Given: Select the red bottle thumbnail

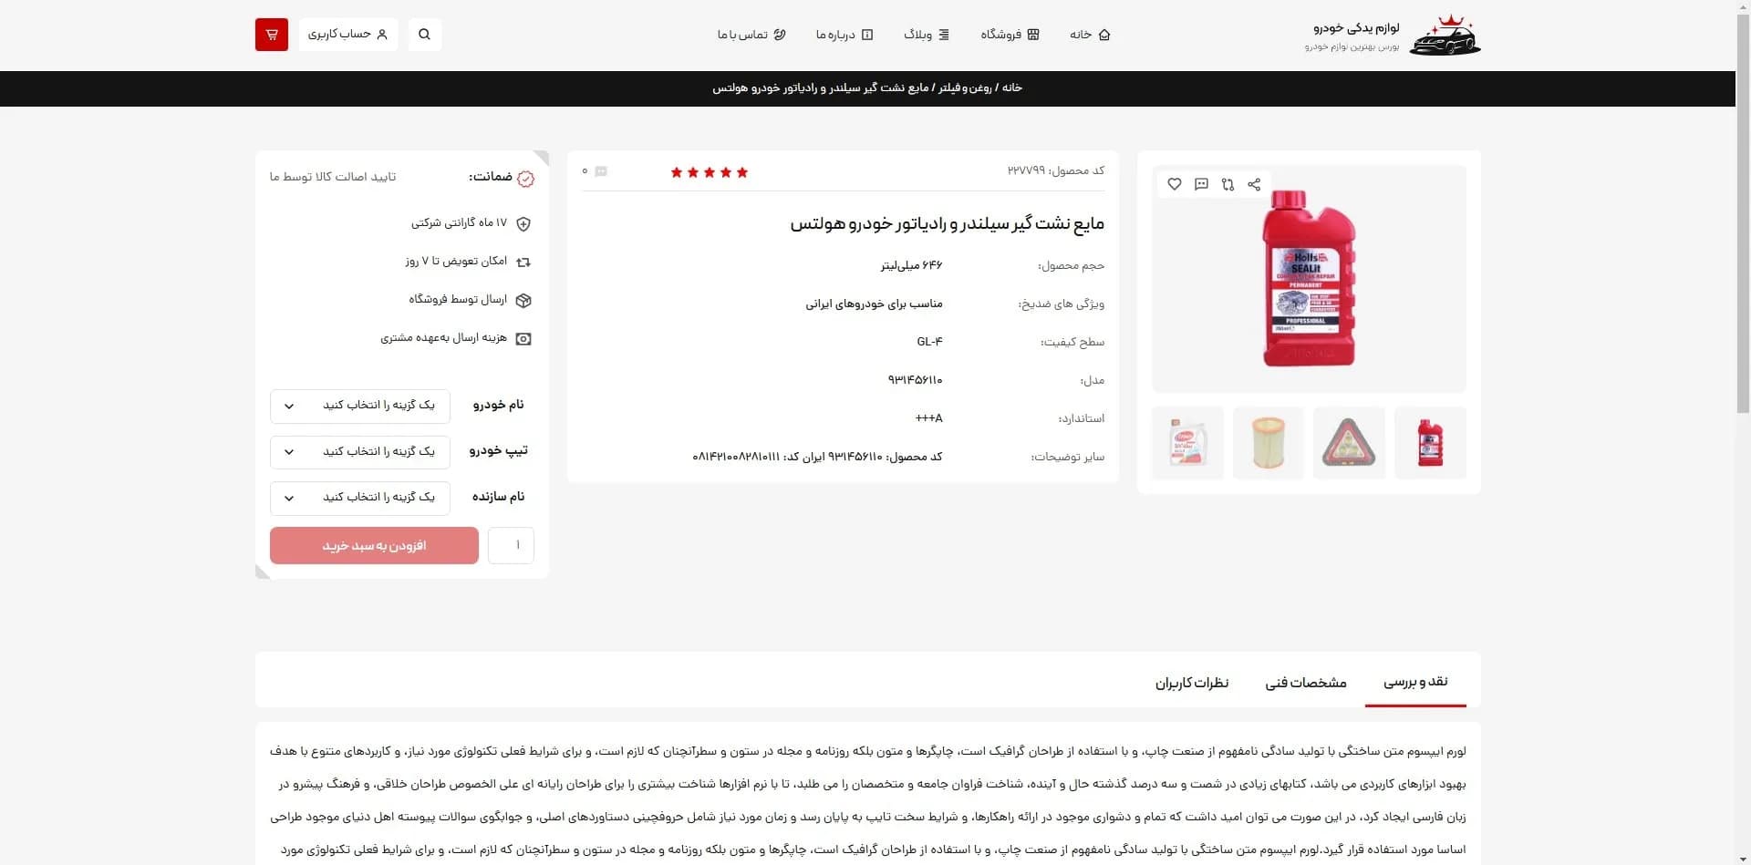Looking at the screenshot, I should tap(1431, 443).
